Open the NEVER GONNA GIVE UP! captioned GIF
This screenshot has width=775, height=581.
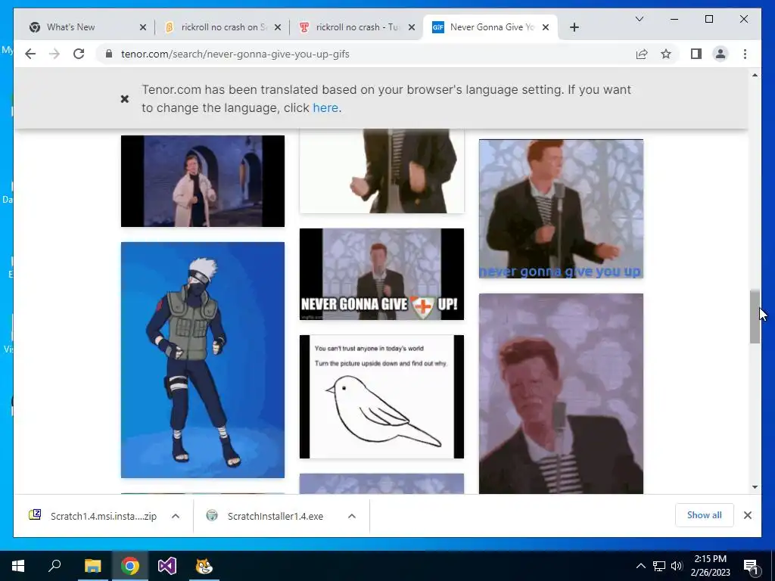pos(381,274)
